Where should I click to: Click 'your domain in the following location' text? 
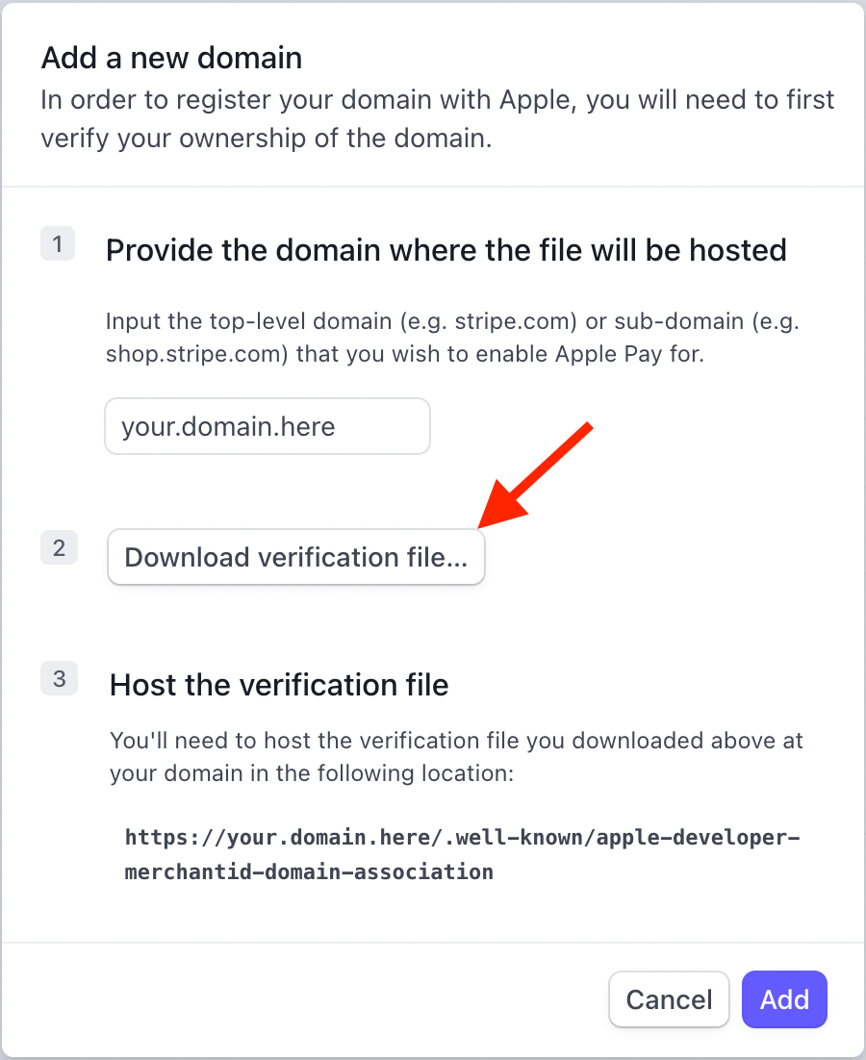coord(312,773)
